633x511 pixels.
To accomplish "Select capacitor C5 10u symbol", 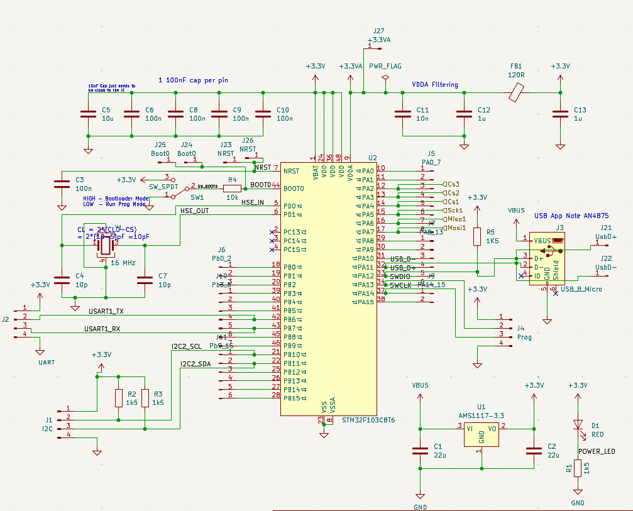I will (x=88, y=114).
